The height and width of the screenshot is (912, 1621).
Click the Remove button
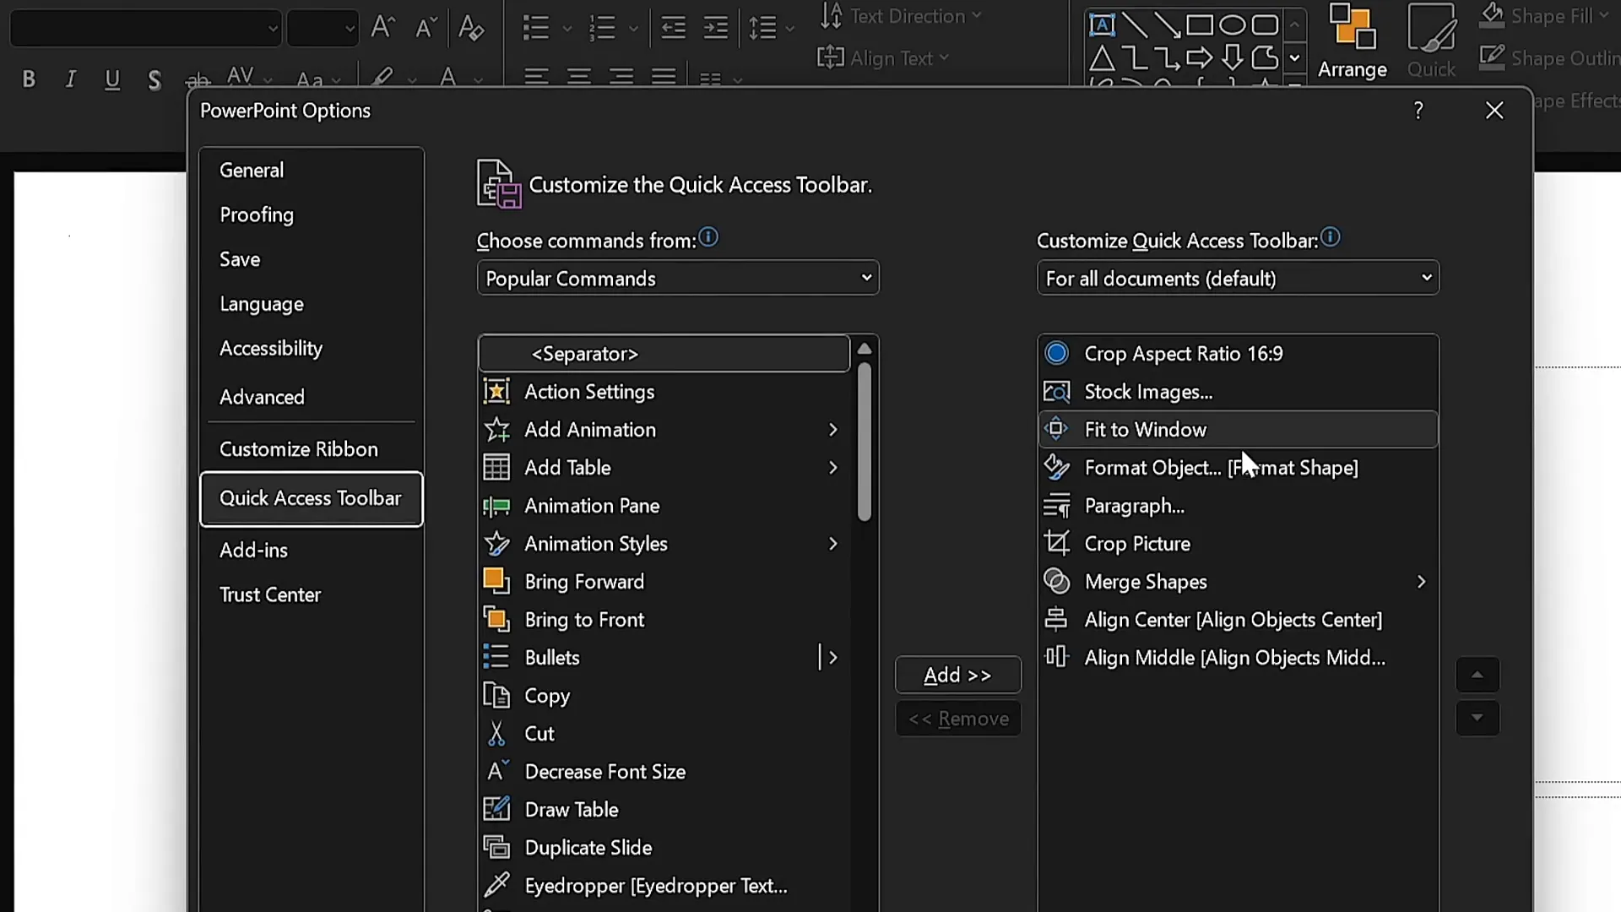pyautogui.click(x=958, y=718)
